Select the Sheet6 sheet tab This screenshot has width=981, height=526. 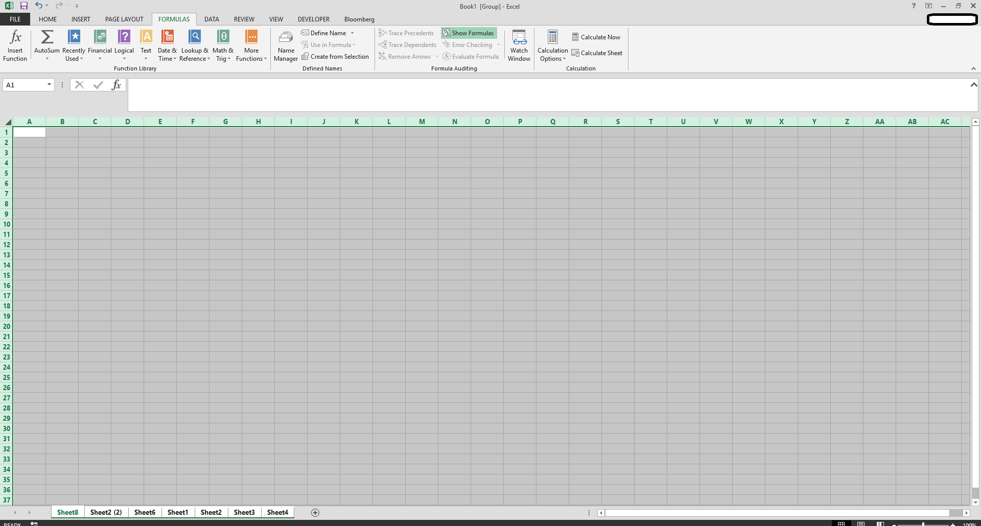[x=145, y=512]
